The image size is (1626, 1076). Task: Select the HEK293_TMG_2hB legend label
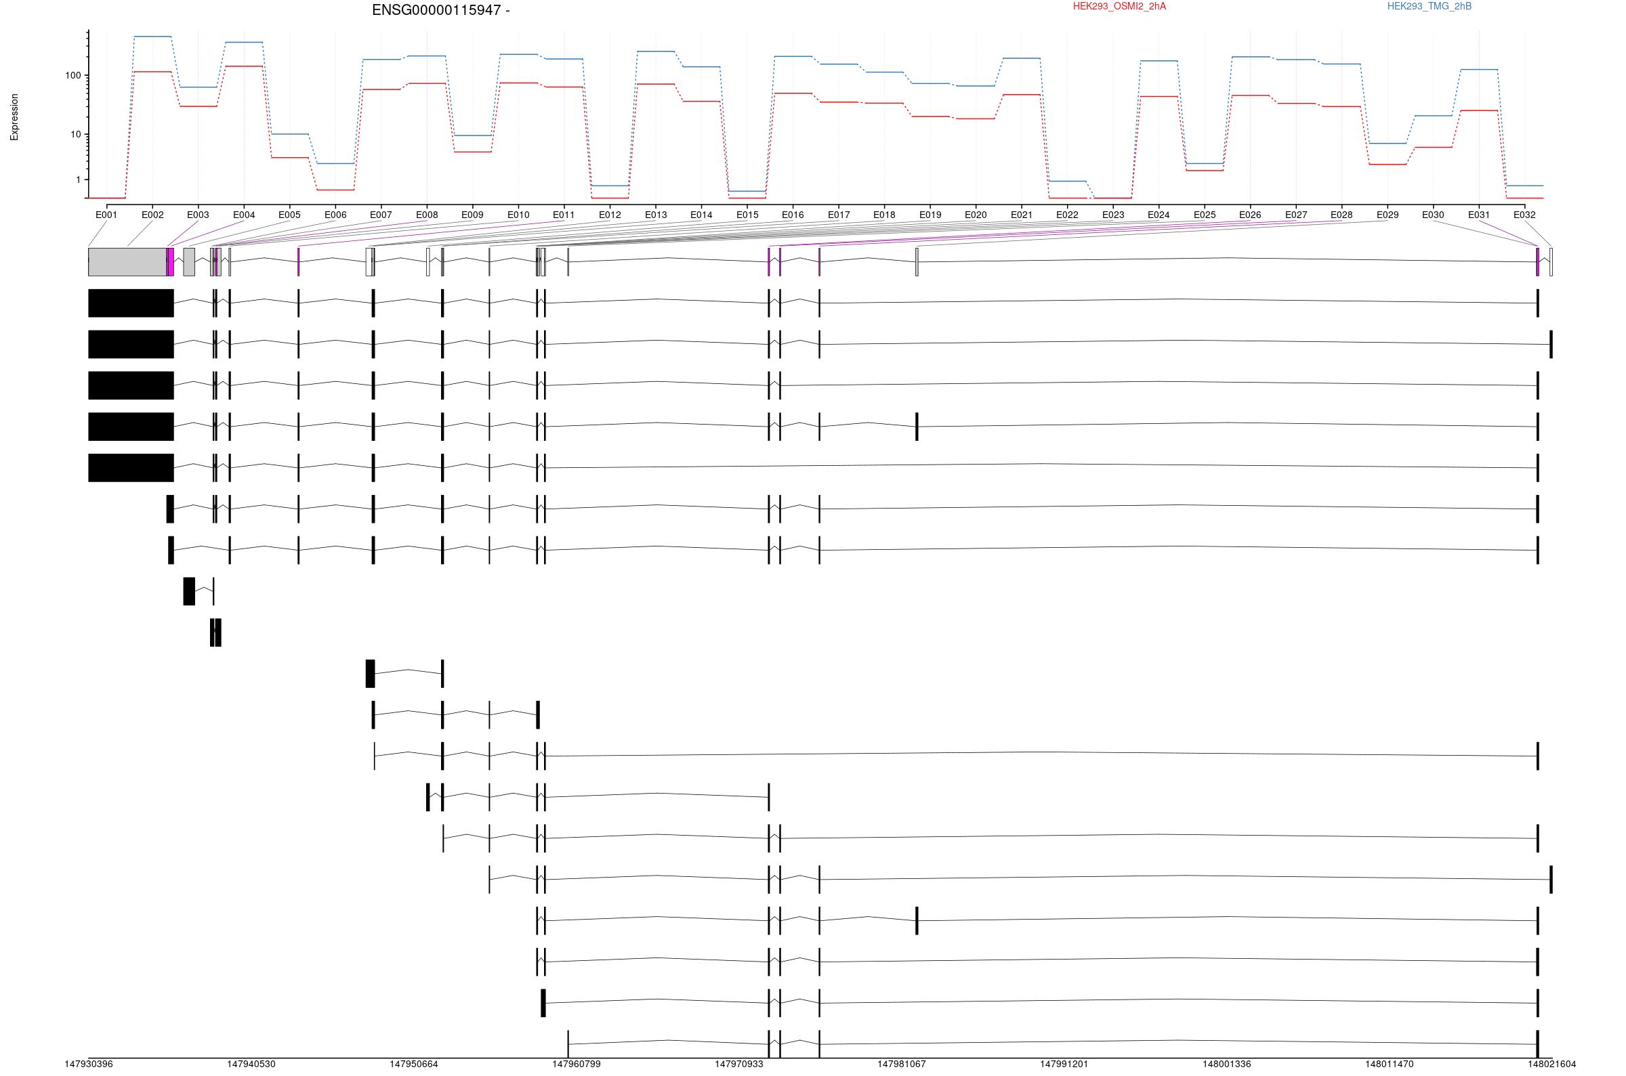point(1429,6)
